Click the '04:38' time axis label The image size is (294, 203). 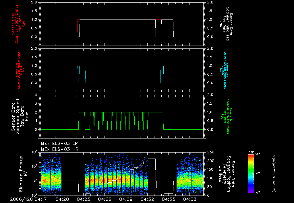coord(190,199)
